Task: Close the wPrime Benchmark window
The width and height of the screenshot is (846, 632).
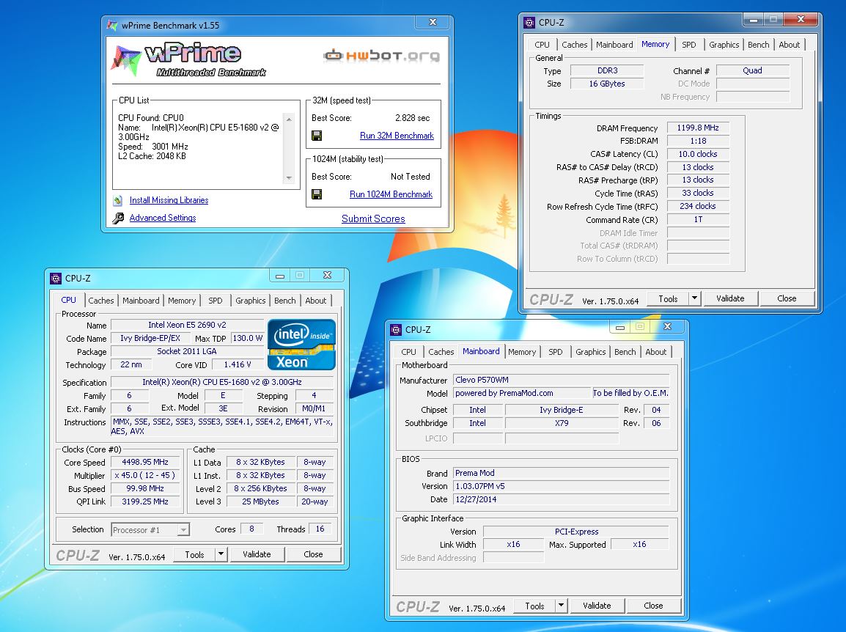Action: (x=433, y=22)
